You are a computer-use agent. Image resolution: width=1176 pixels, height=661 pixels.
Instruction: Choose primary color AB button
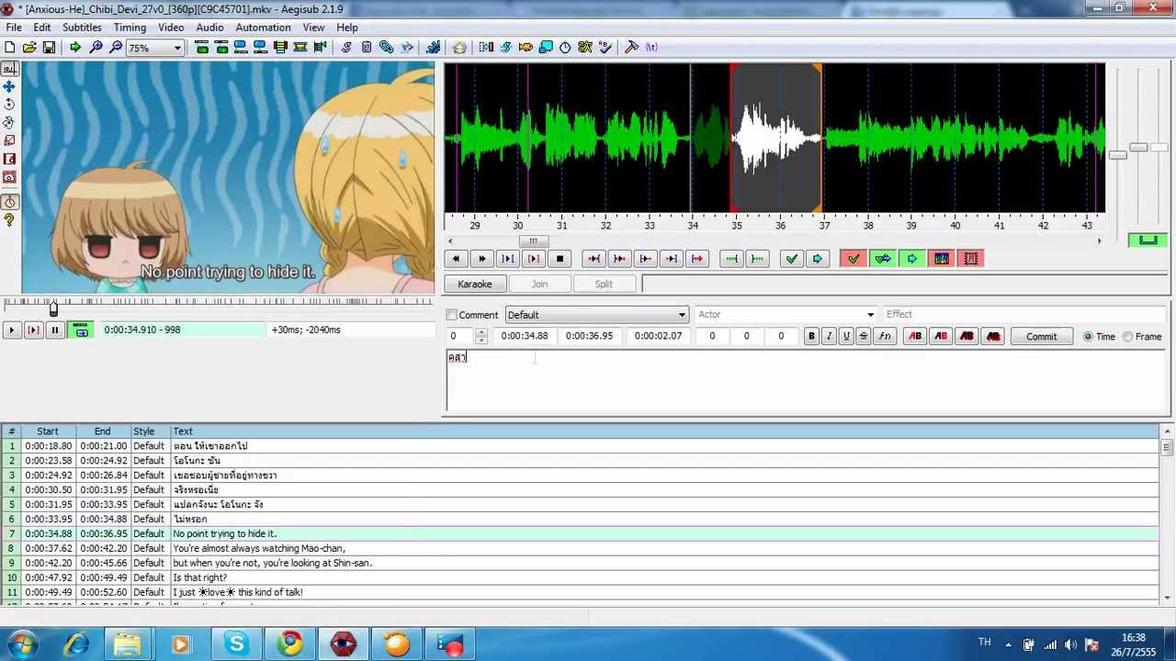click(x=915, y=337)
